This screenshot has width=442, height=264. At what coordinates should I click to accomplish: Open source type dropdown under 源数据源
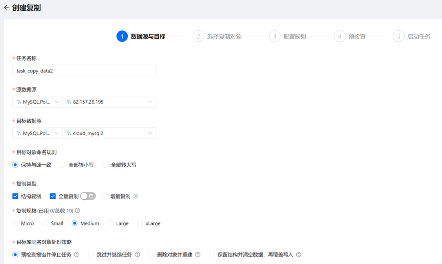tap(37, 102)
